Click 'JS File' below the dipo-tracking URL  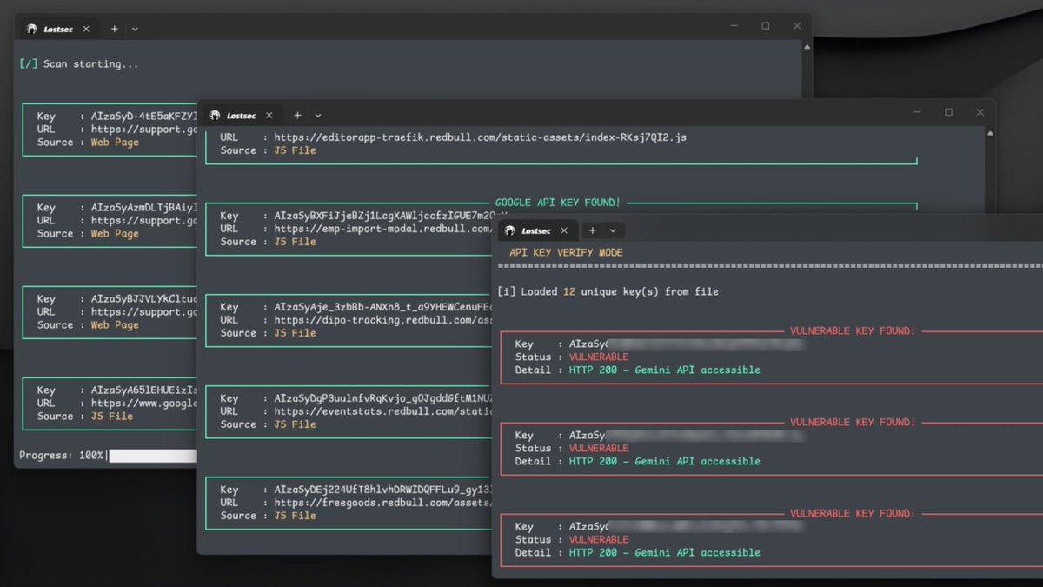click(296, 333)
